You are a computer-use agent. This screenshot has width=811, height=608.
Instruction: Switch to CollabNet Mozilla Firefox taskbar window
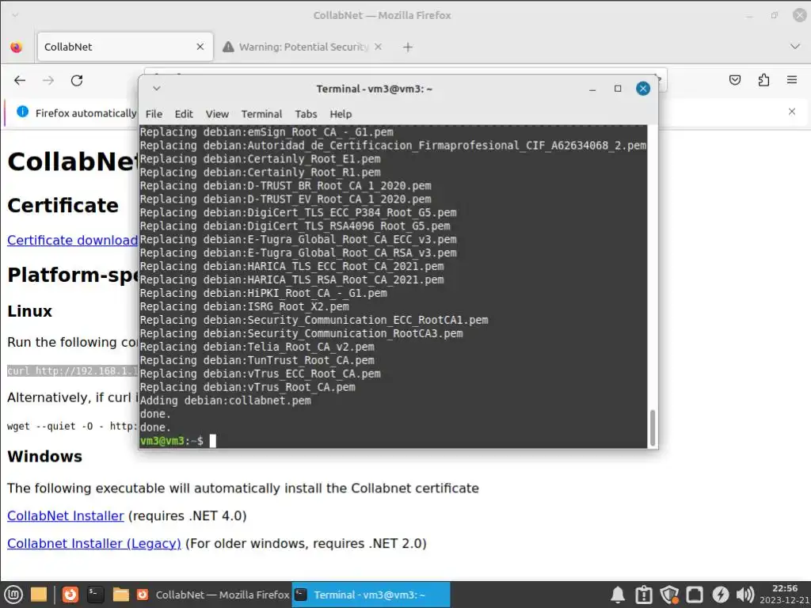212,595
